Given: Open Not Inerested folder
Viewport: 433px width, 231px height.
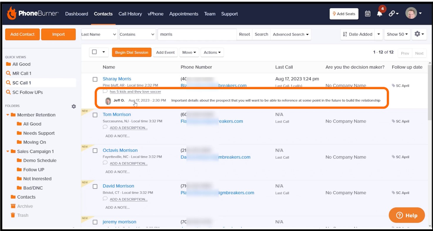Looking at the screenshot, I should (34, 179).
